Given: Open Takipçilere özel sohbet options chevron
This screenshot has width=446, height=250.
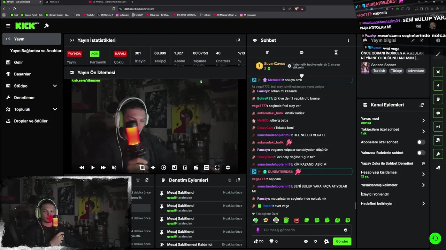Looking at the screenshot, I should pyautogui.click(x=423, y=131).
